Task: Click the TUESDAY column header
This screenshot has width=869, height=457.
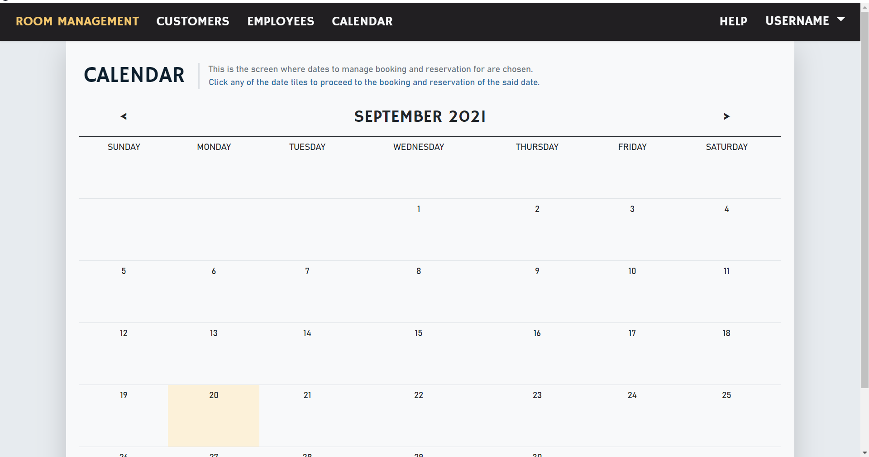Action: (x=307, y=147)
